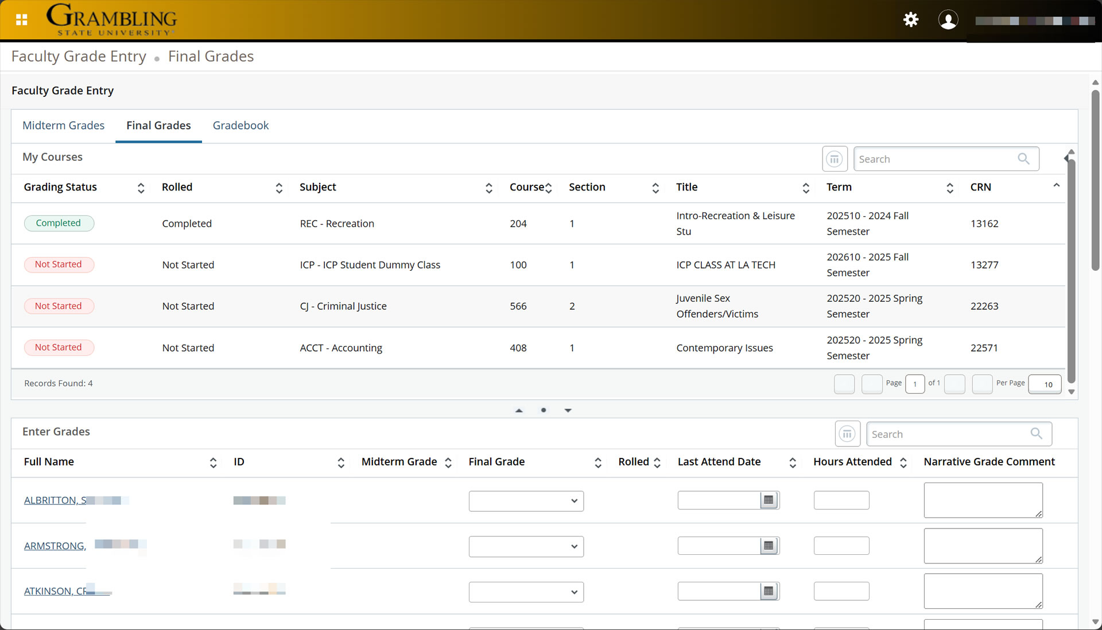Collapse the My Courses panel using the up arrow
The image size is (1102, 630).
[x=519, y=410]
